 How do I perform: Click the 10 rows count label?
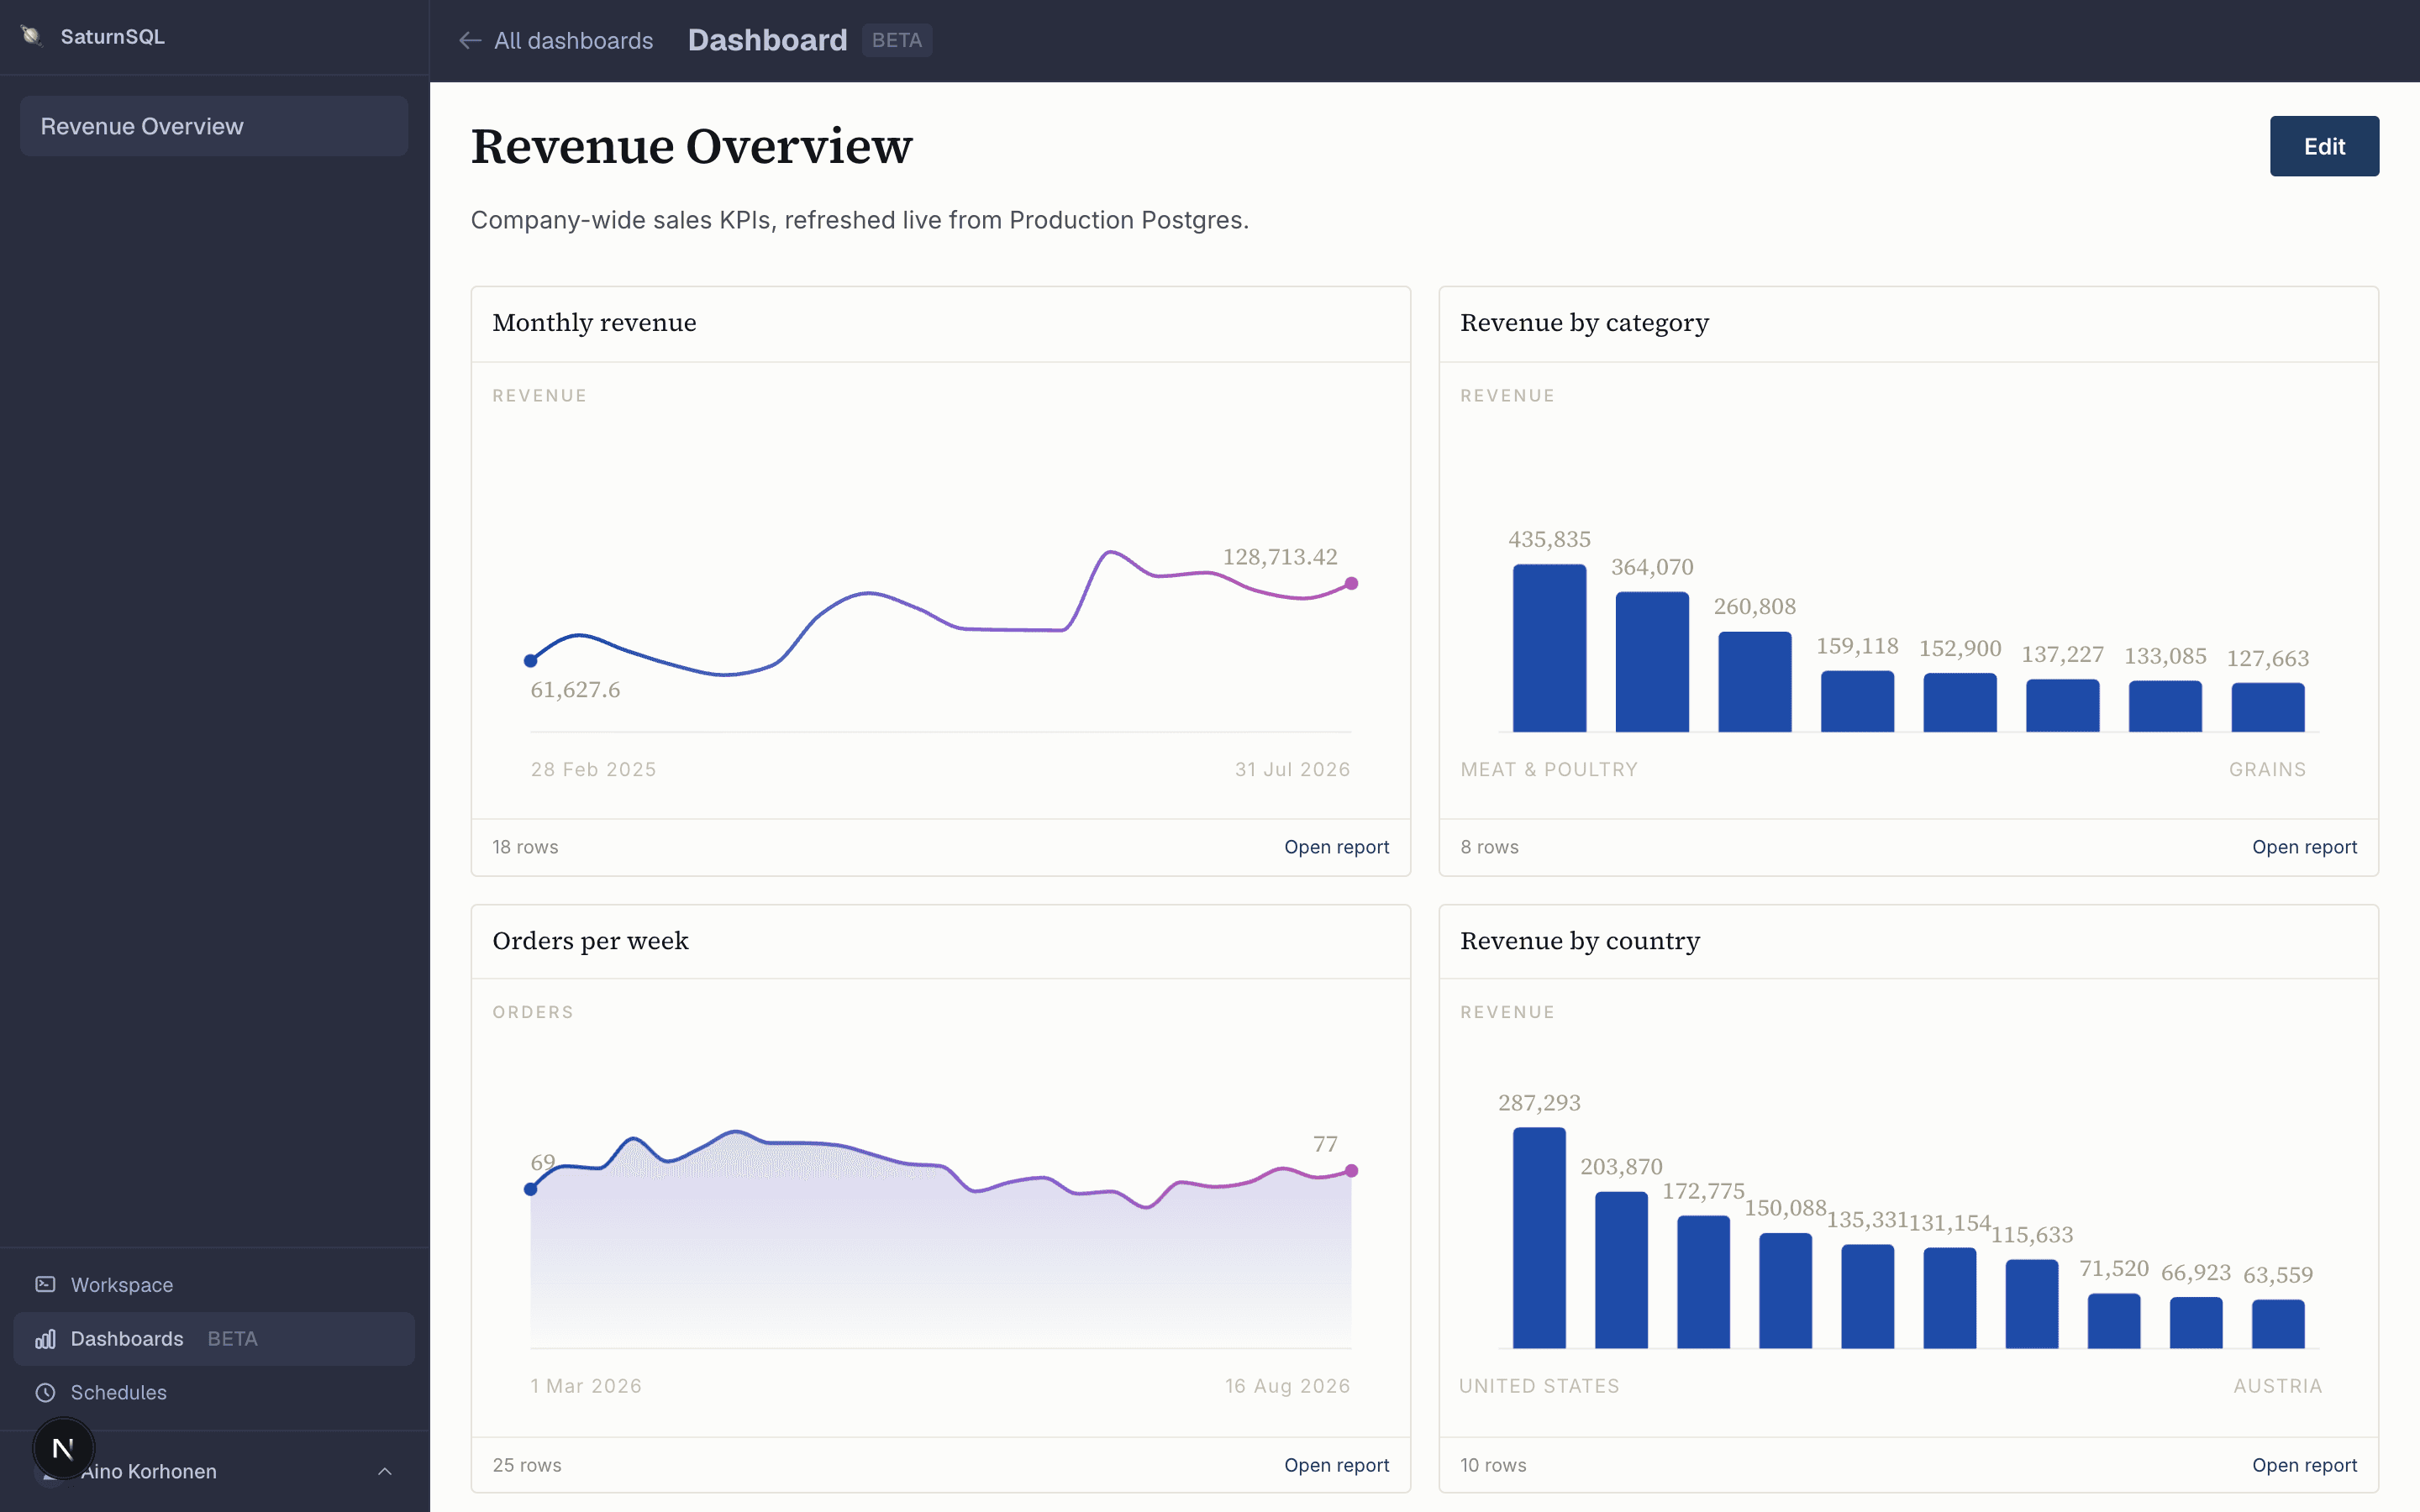[x=1493, y=1465]
